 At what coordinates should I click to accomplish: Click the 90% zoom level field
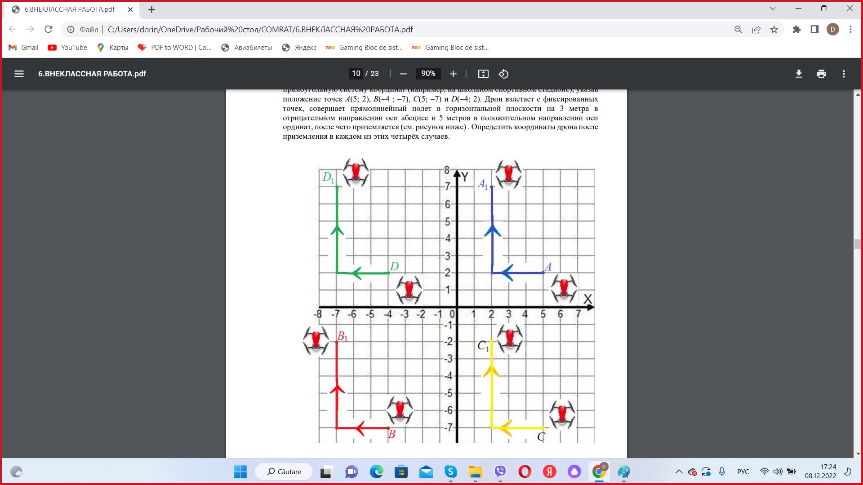(x=428, y=74)
